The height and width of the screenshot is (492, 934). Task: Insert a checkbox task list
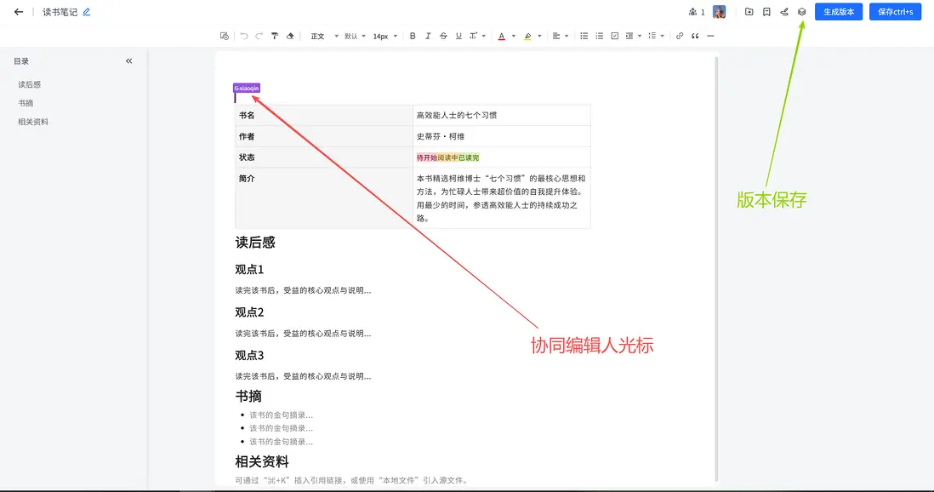pos(615,37)
